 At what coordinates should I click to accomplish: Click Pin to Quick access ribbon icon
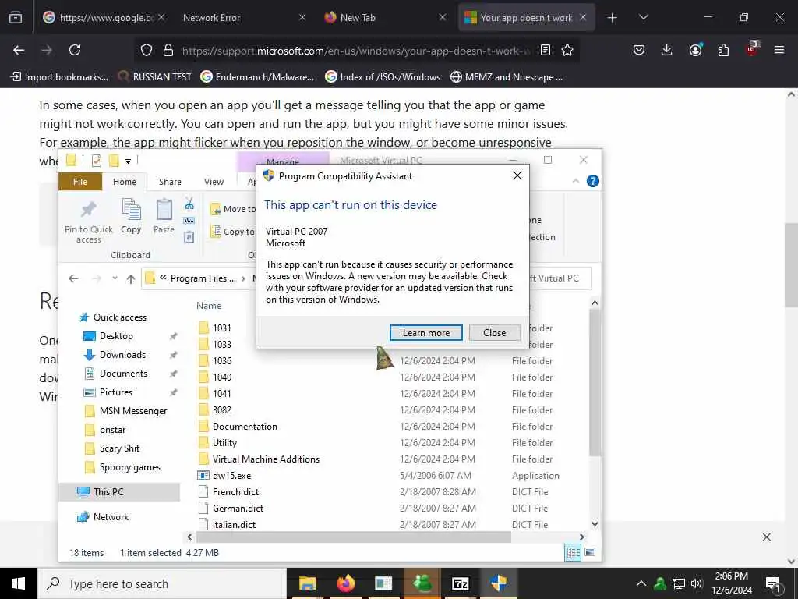(x=89, y=222)
